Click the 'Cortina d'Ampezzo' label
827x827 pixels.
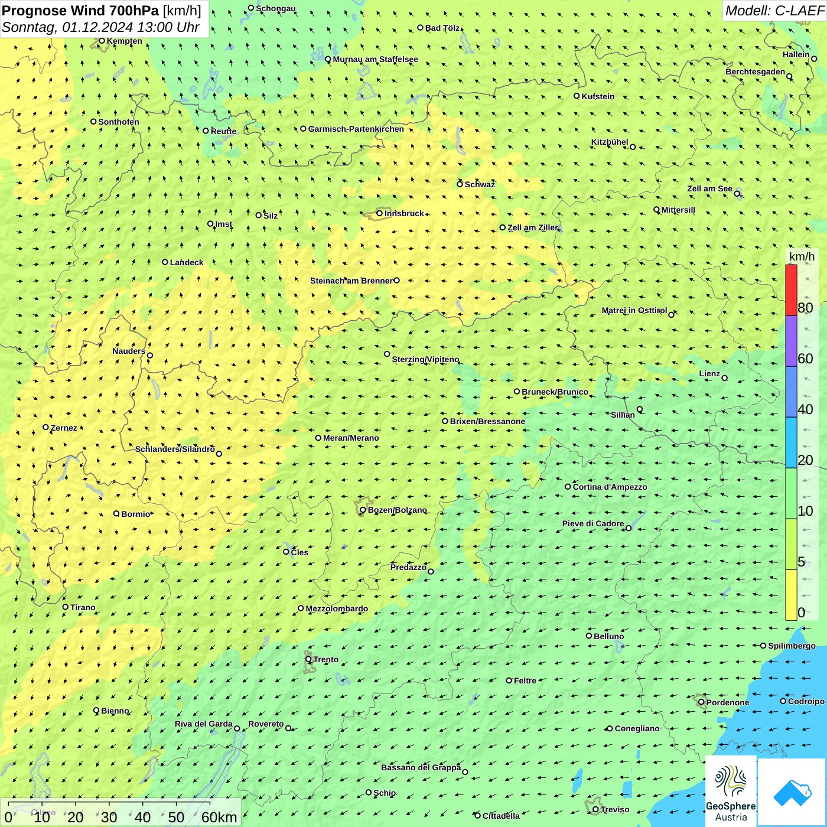(x=610, y=487)
